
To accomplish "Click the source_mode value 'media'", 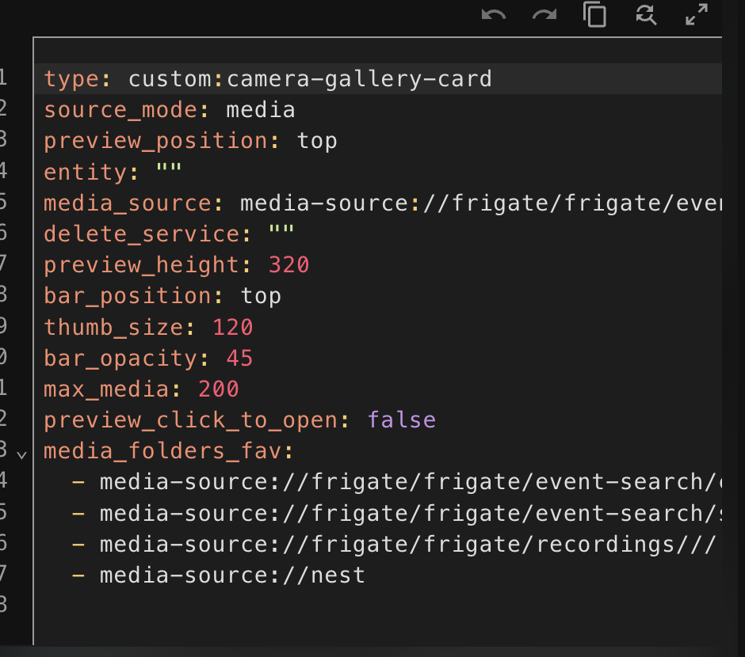I will [260, 109].
